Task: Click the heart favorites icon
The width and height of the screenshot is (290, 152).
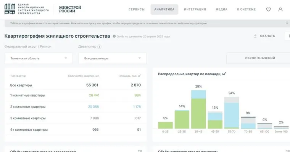Action: 268,9
